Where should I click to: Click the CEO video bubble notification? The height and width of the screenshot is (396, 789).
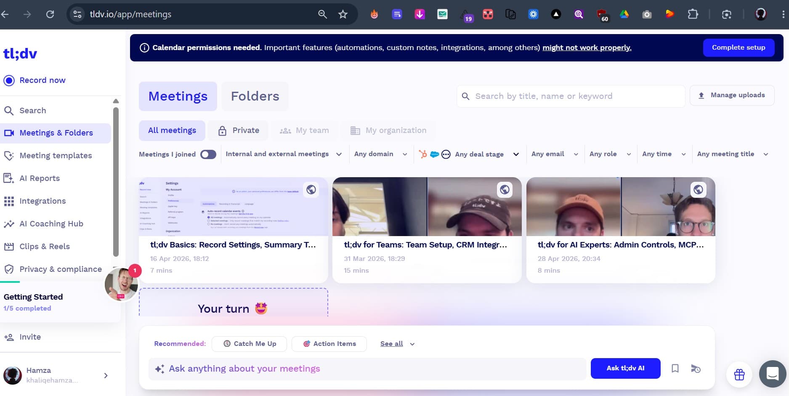[122, 284]
